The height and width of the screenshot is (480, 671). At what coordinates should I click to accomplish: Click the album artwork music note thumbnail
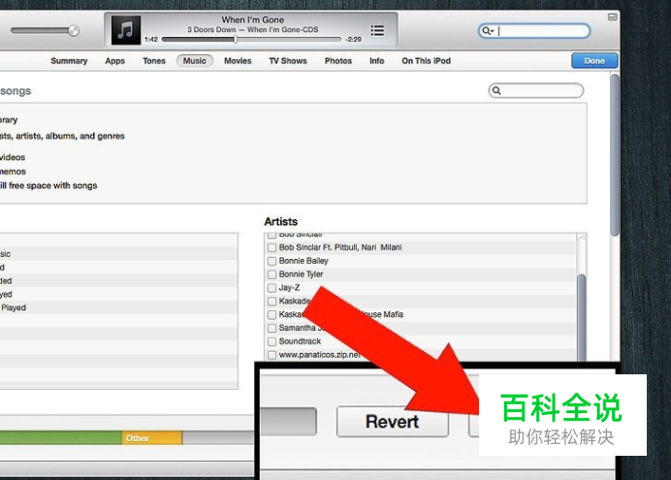[126, 30]
